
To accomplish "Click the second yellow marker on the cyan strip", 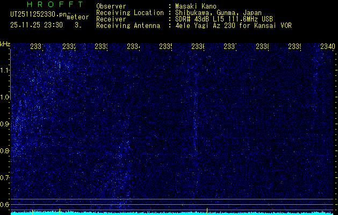I will point(60,212).
